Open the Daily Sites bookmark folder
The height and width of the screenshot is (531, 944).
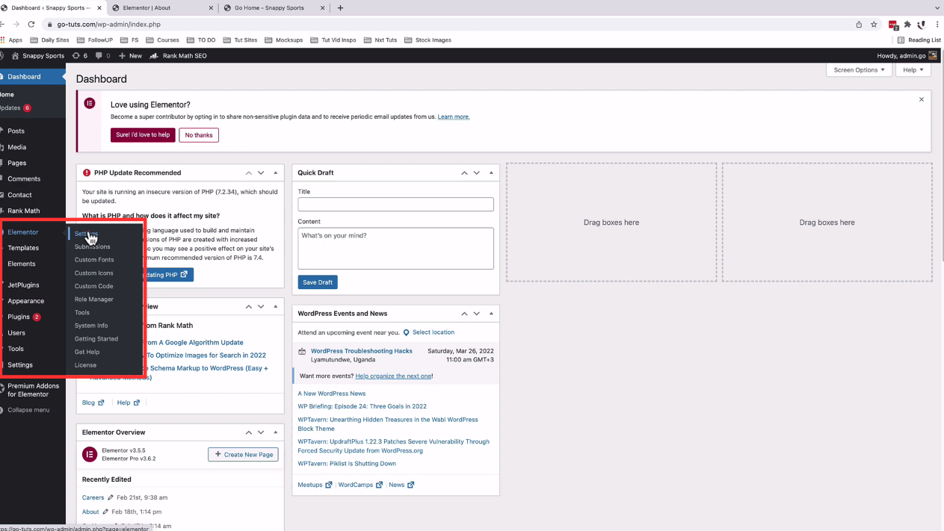click(x=50, y=40)
